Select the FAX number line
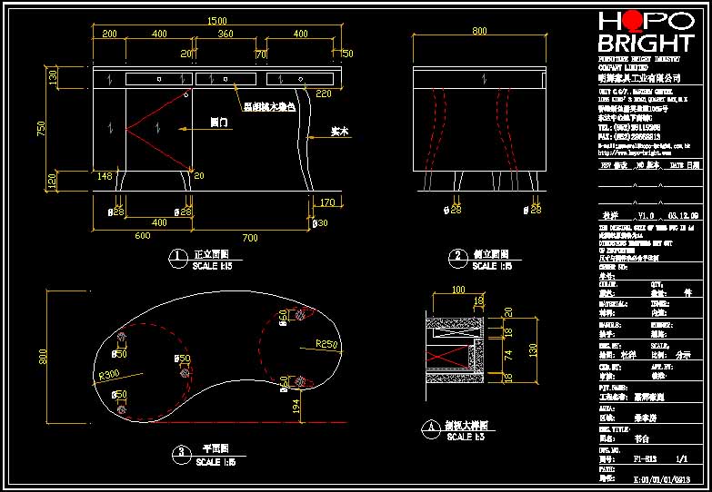This screenshot has height=492, width=712. click(x=629, y=136)
